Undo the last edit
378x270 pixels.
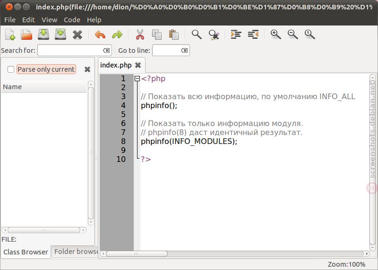tap(100, 34)
